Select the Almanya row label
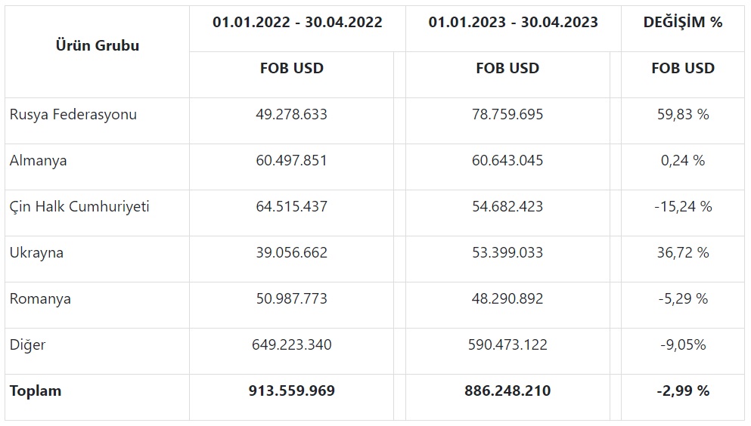The height and width of the screenshot is (426, 751). pyautogui.click(x=38, y=161)
